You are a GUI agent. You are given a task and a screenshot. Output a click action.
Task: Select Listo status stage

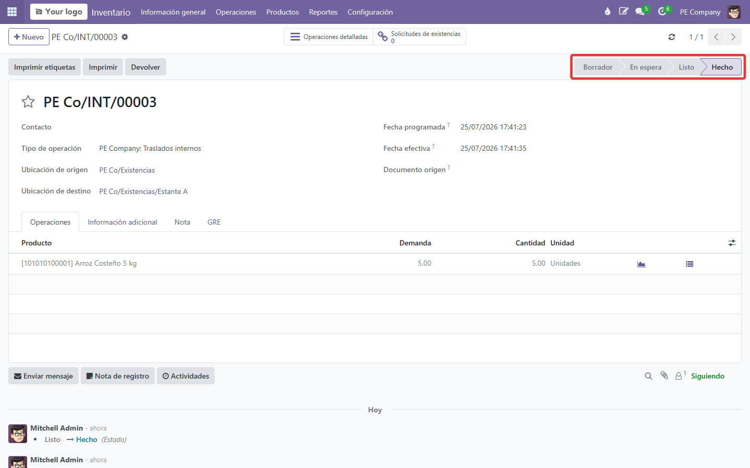(686, 67)
